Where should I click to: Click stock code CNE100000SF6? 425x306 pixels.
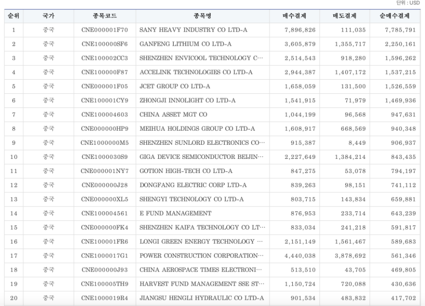(105, 44)
